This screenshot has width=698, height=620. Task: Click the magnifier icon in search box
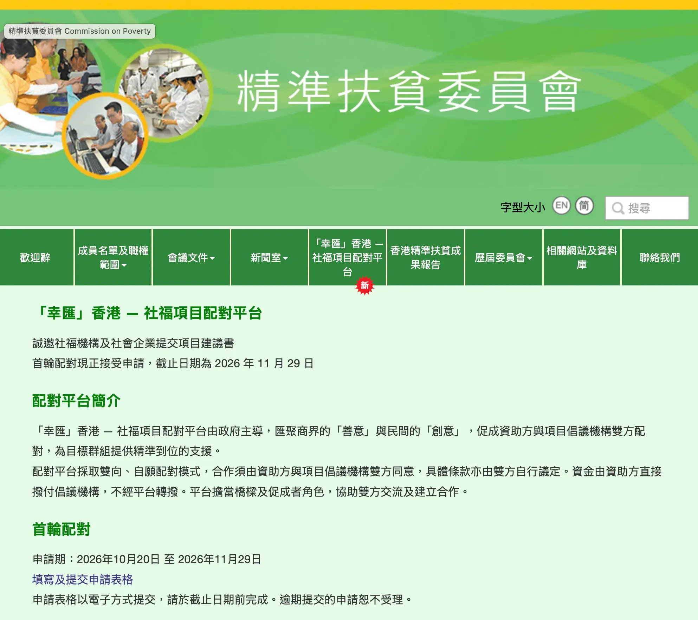click(x=618, y=208)
